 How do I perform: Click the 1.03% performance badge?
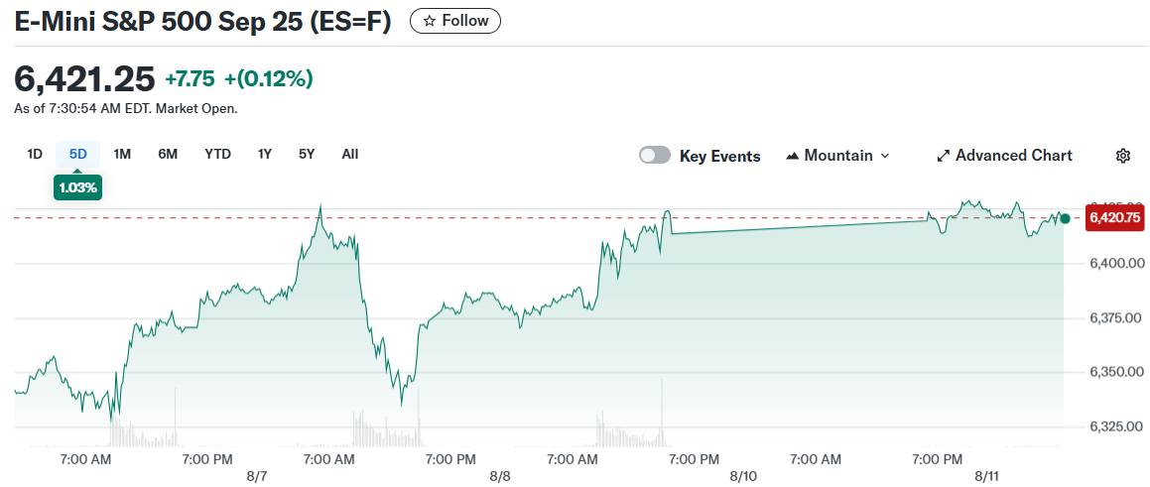pos(77,187)
